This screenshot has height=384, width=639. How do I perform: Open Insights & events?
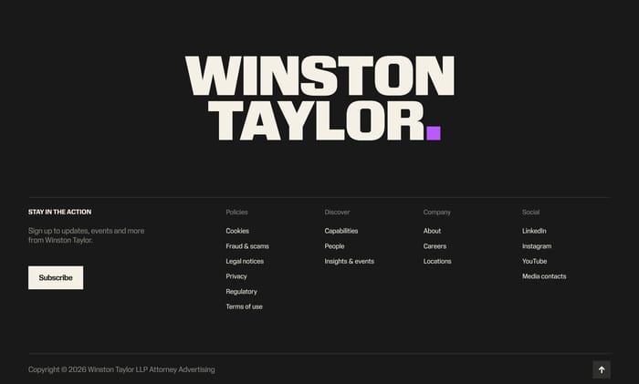point(350,261)
